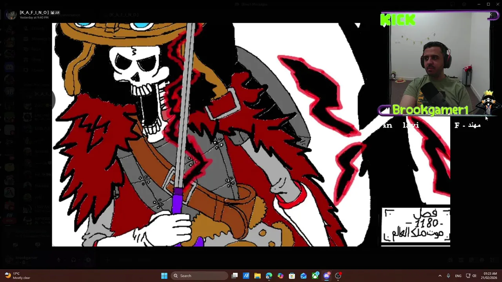
Task: Open Task View from the taskbar
Action: point(235,276)
